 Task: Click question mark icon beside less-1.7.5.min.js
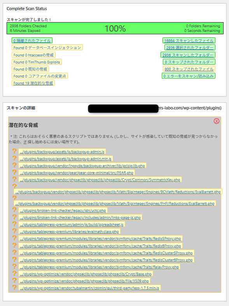tap(14, 287)
